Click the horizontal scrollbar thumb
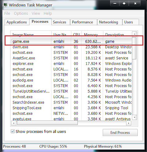The height and width of the screenshot is (152, 147). click(47, 123)
